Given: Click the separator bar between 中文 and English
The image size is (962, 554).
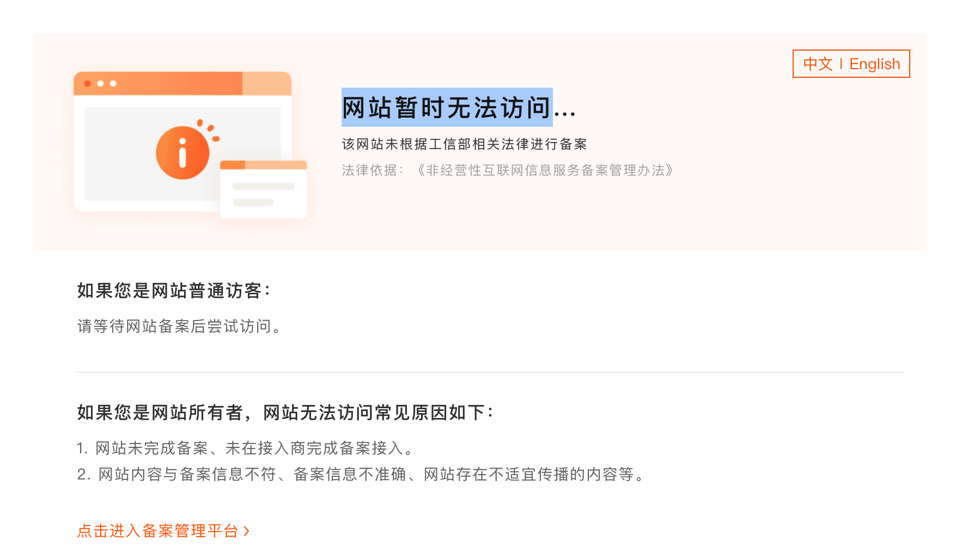Looking at the screenshot, I should (x=841, y=64).
